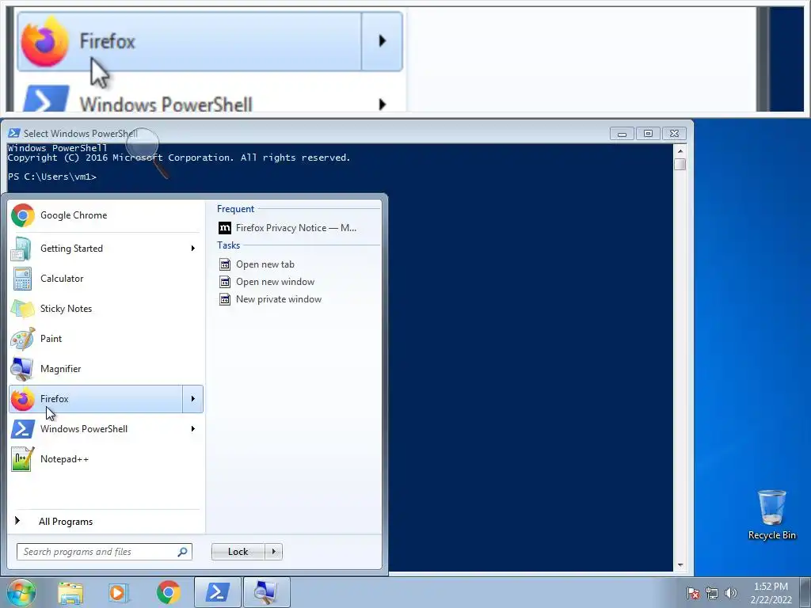
Task: Open Windows PowerShell from the Start menu list
Action: coord(105,429)
